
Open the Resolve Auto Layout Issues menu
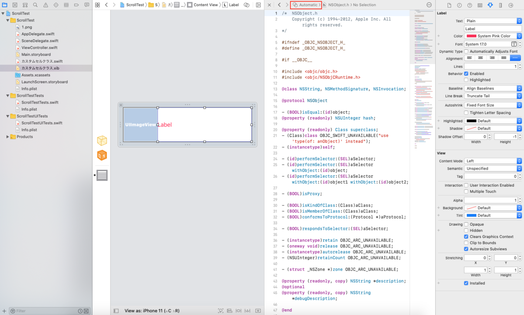(x=247, y=311)
